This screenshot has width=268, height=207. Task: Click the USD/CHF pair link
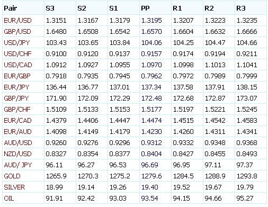pos(17,54)
